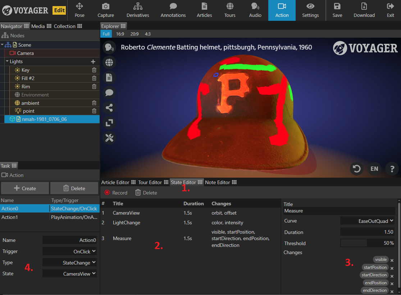Image resolution: width=401 pixels, height=295 pixels.
Task: Open the Settings task
Action: click(x=310, y=10)
